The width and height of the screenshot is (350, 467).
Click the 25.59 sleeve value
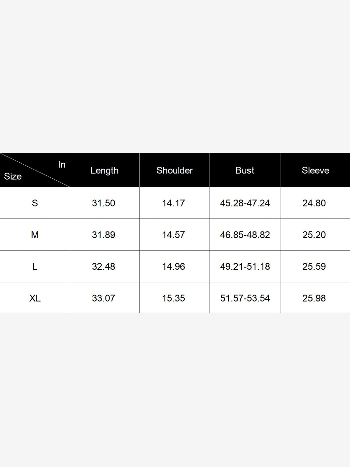click(314, 266)
